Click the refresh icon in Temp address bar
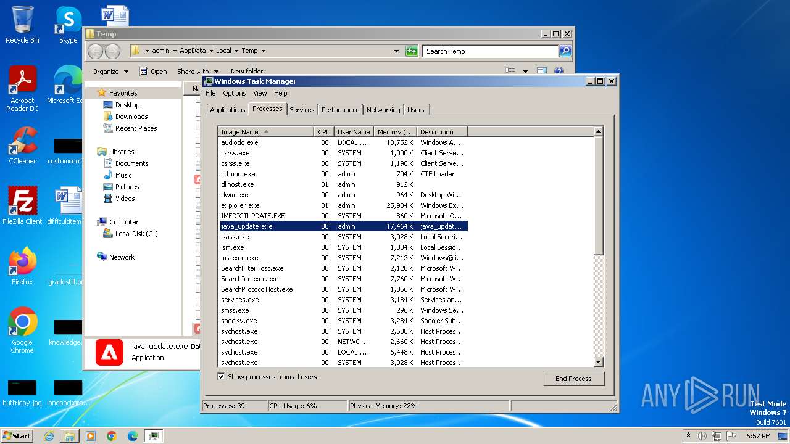Screen dimensions: 790x444 coord(412,51)
